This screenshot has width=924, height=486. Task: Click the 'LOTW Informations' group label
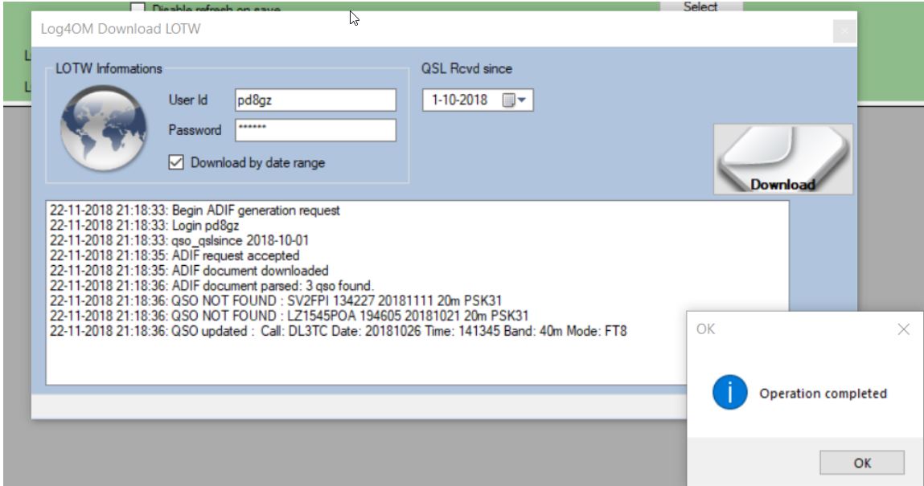(x=109, y=68)
